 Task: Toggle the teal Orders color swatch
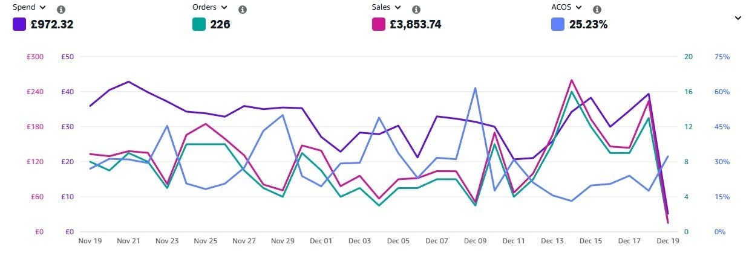pyautogui.click(x=199, y=25)
